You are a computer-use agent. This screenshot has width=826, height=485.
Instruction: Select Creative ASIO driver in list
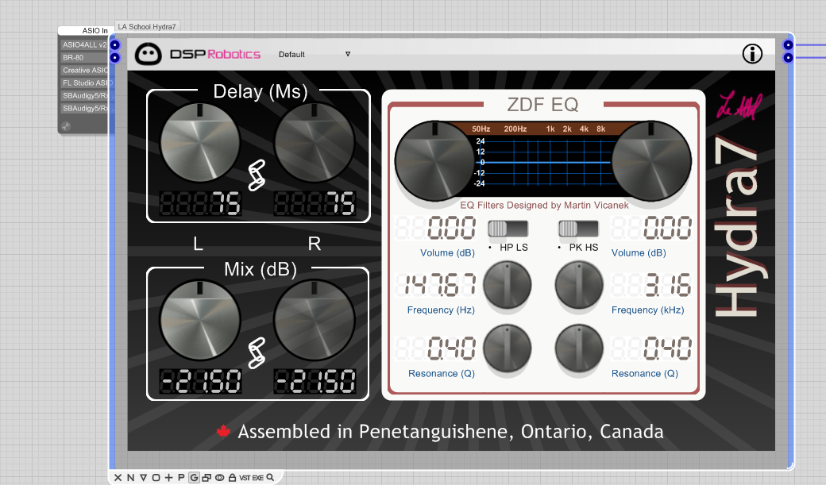[x=85, y=70]
